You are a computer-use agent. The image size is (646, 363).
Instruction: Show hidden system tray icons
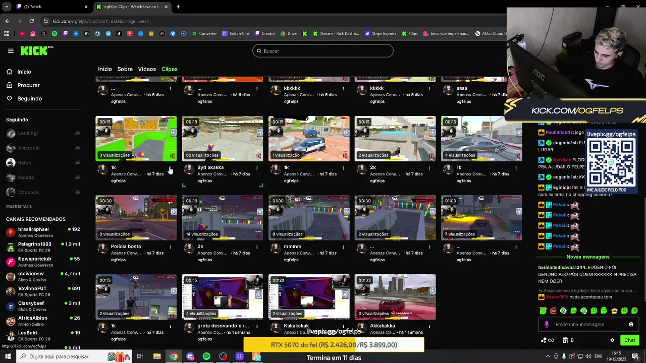point(548,356)
